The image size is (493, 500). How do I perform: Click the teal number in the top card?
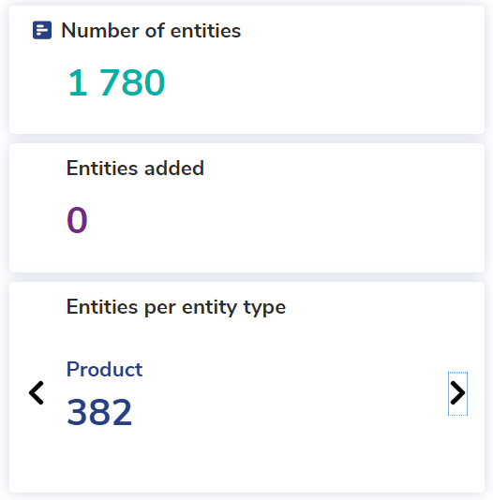click(x=116, y=82)
